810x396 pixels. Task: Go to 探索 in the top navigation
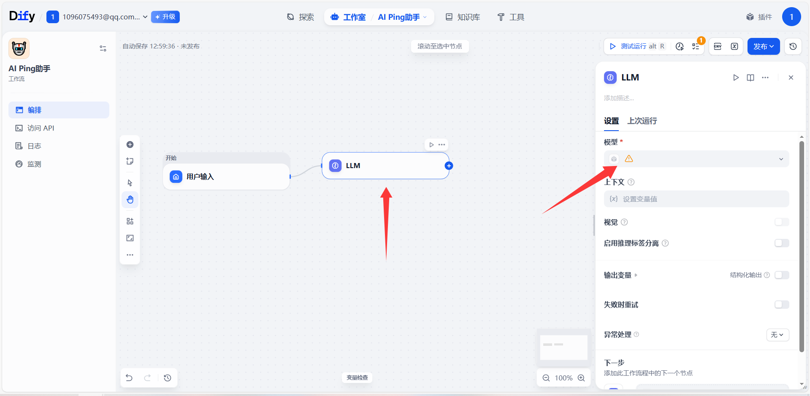click(301, 17)
